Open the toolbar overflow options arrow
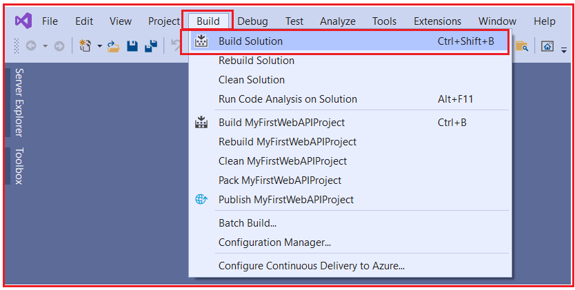 click(564, 50)
